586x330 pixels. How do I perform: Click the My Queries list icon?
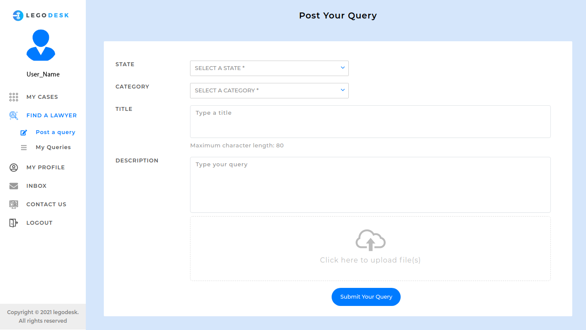click(24, 147)
